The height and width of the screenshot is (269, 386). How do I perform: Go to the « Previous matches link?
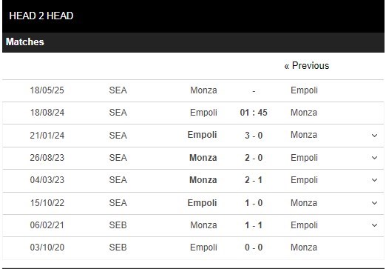(x=307, y=66)
